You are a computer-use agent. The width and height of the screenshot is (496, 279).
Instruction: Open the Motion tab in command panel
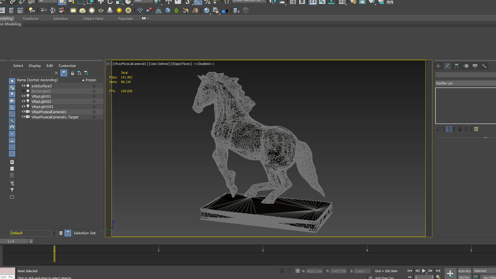click(466, 66)
